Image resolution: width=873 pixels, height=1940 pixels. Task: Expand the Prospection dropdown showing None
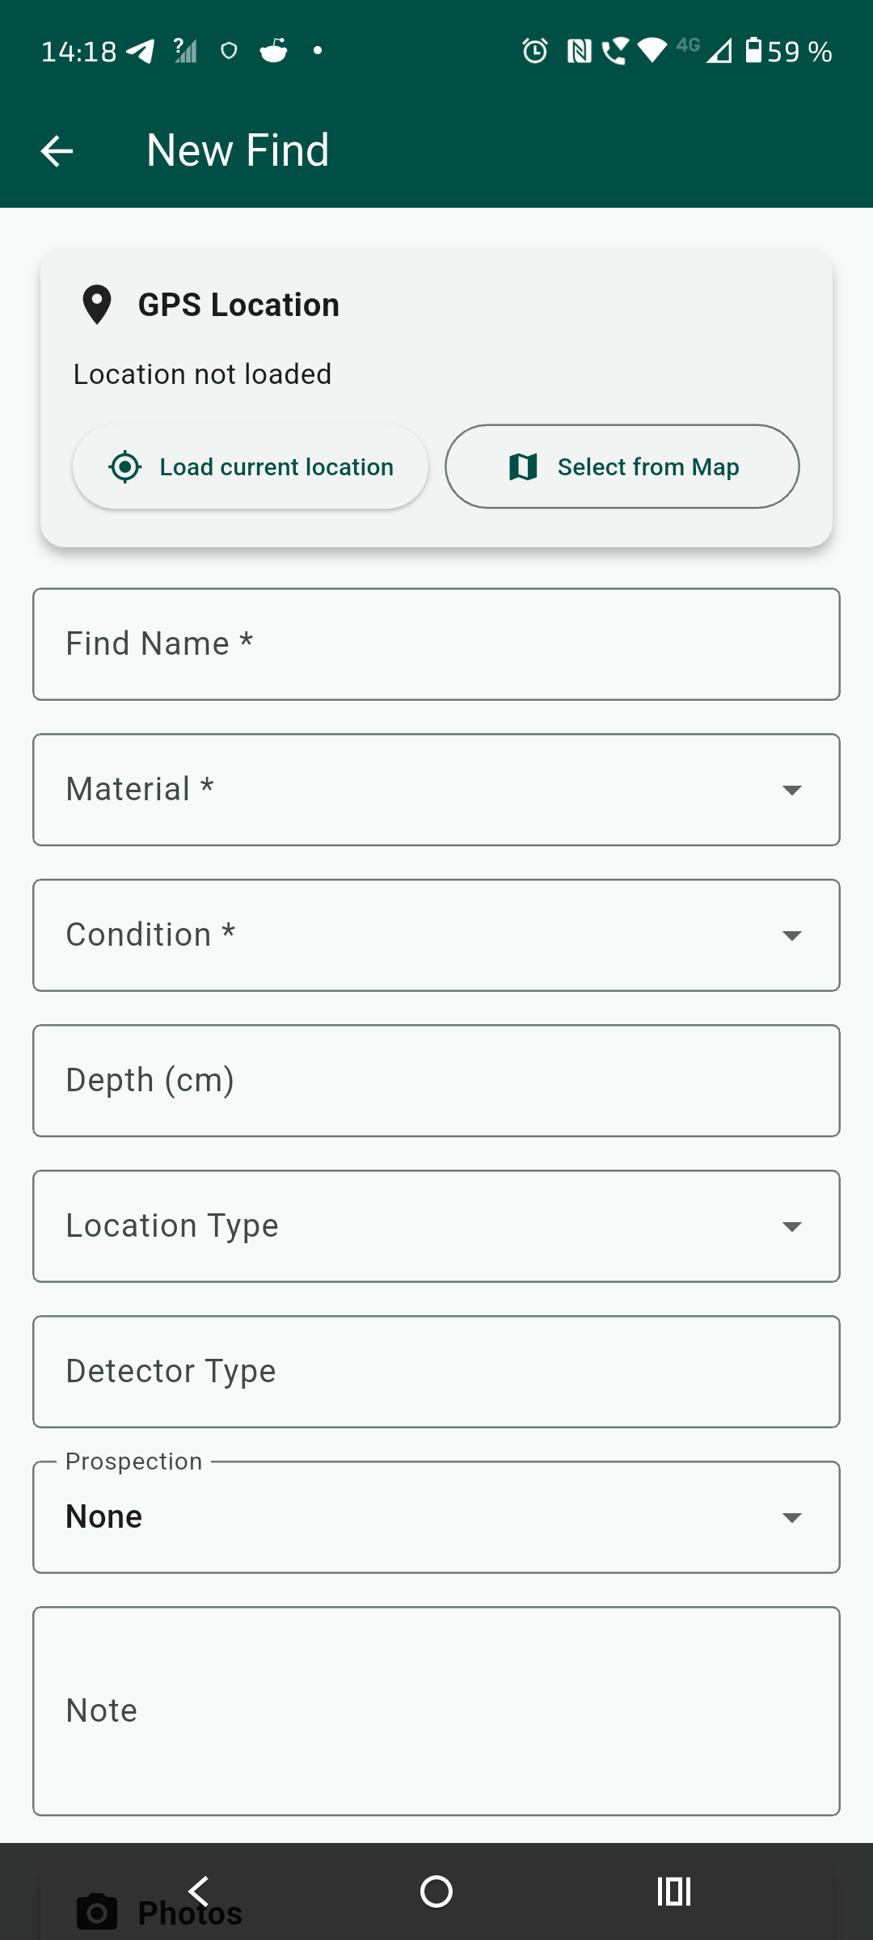point(436,1517)
